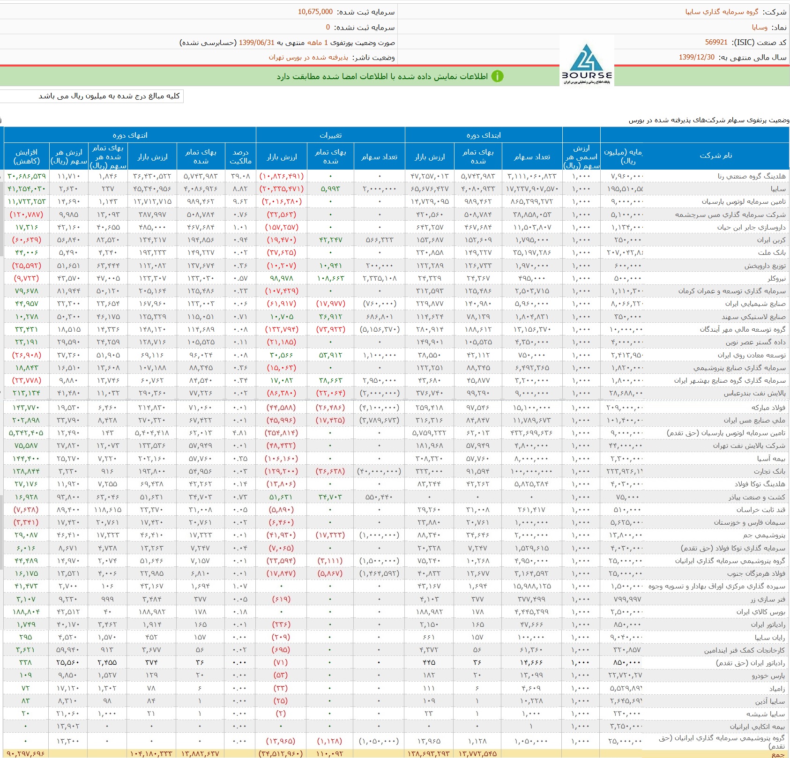This screenshot has height=758, width=790.
Task: Click the درصد مالکیت column header
Action: pyautogui.click(x=240, y=156)
